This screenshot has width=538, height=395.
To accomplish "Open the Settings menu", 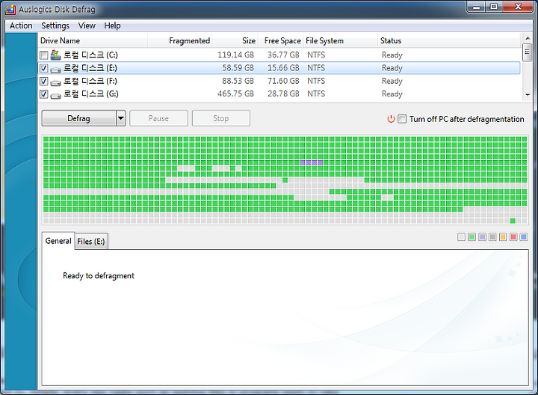I will 55,25.
